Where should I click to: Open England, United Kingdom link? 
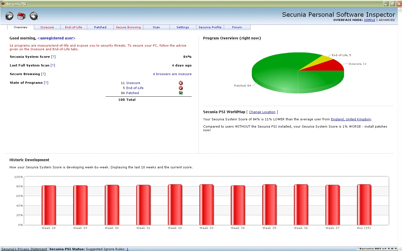click(x=351, y=119)
